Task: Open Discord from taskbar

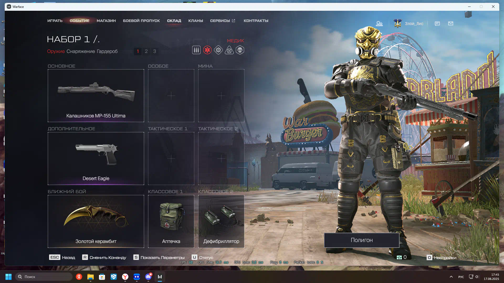Action: (148, 277)
